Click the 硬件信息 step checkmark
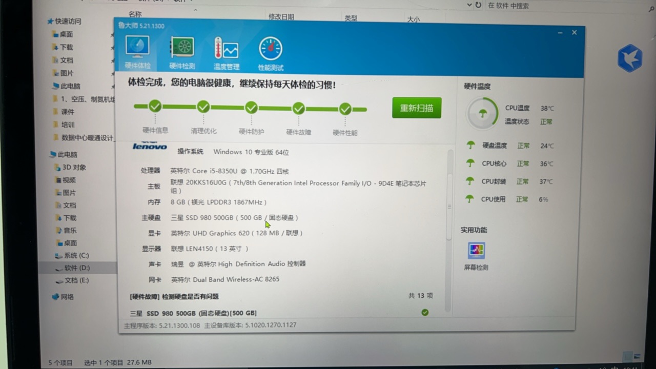The width and height of the screenshot is (656, 369). pyautogui.click(x=155, y=106)
